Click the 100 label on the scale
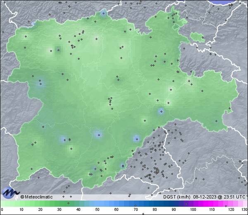Image resolution: width=248 pixels, height=215 pixels. 193,210
